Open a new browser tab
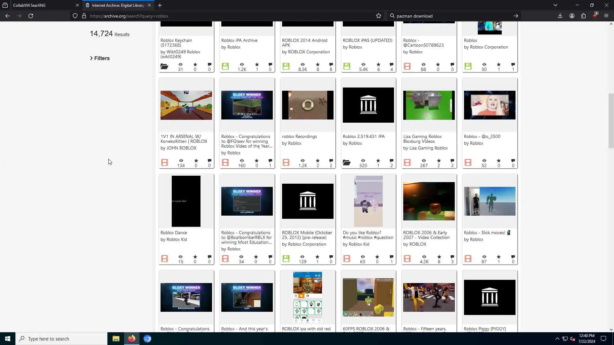614x345 pixels. tap(160, 5)
